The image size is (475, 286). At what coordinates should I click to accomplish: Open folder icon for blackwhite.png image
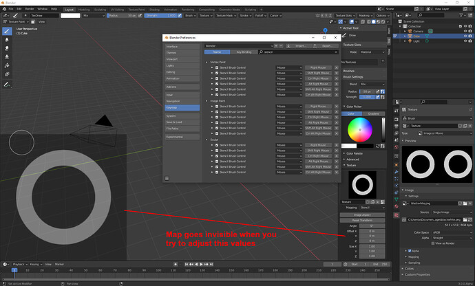point(465,203)
